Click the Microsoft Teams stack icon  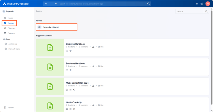pos(6,49)
